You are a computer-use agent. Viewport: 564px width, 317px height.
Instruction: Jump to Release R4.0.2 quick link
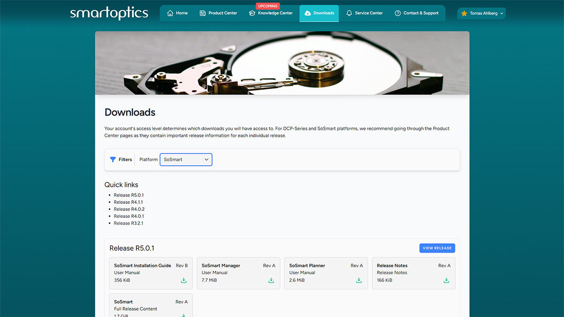(x=129, y=209)
